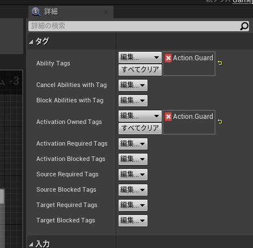This screenshot has height=248, width=253.
Task: Collapse the 入力 section
Action: [31, 245]
